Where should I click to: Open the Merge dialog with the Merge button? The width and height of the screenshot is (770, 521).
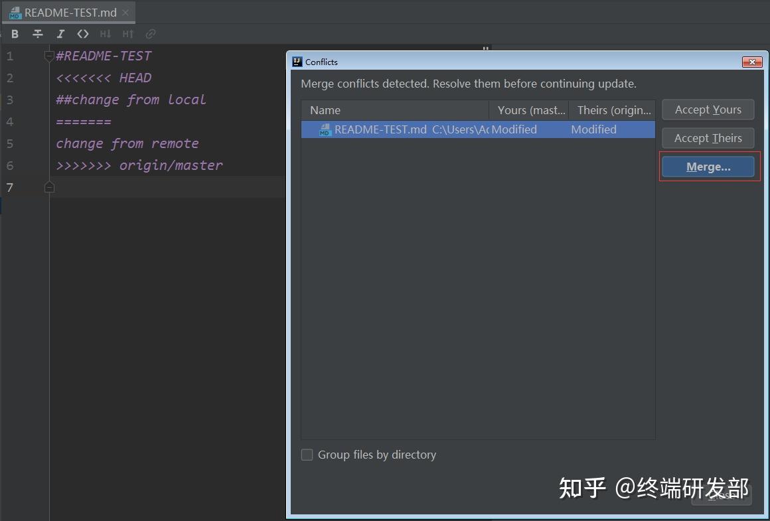[708, 167]
